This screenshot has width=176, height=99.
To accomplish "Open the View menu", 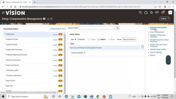I will click(73, 39).
